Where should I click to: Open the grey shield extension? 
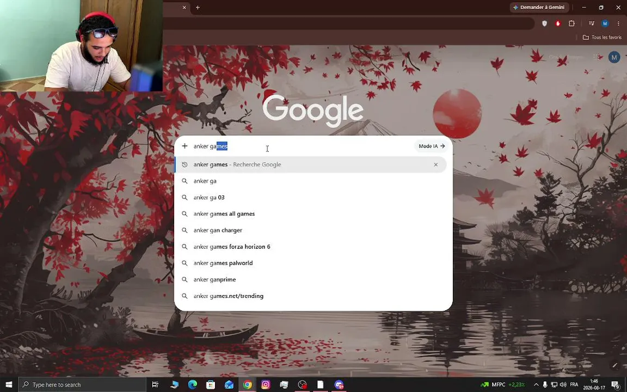544,23
